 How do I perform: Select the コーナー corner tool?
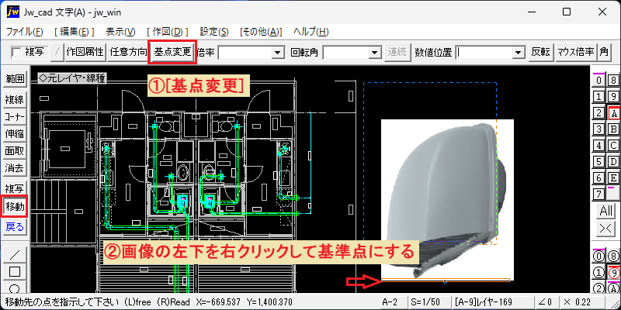pos(15,117)
